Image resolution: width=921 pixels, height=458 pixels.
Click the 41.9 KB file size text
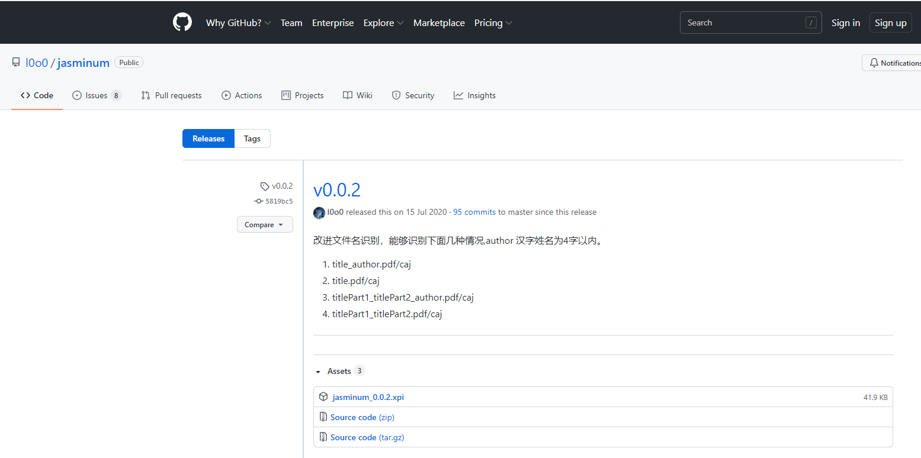click(x=875, y=398)
